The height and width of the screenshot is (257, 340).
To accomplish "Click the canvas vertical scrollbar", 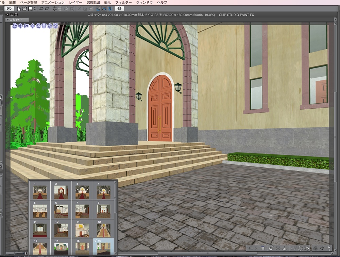I will point(335,136).
